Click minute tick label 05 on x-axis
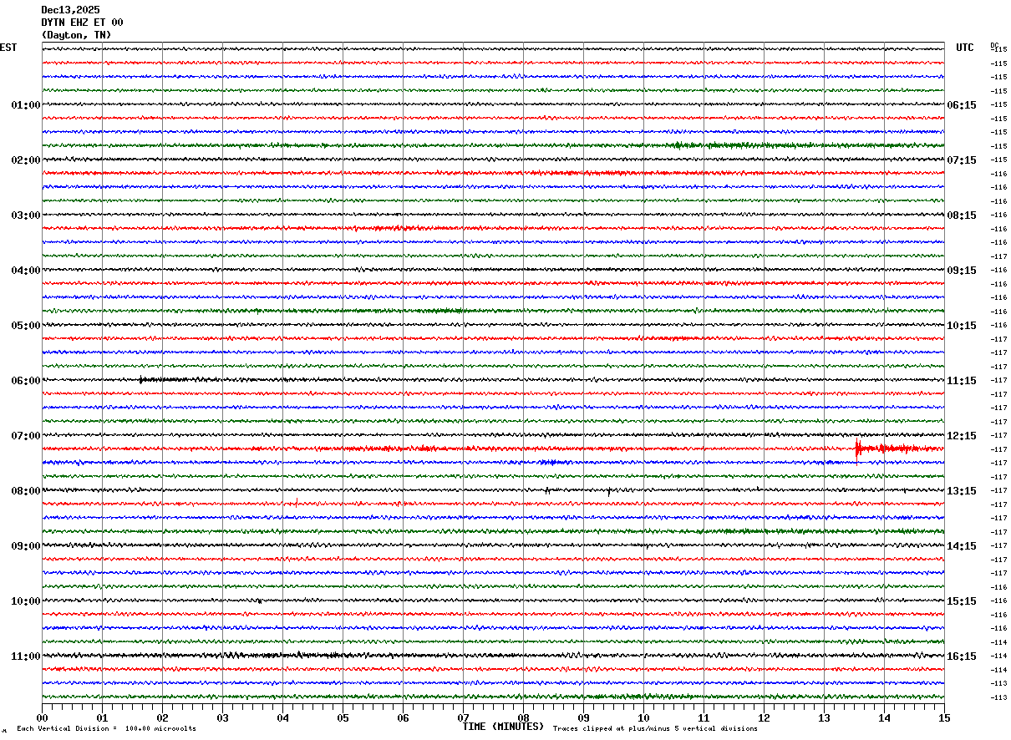 click(x=343, y=717)
